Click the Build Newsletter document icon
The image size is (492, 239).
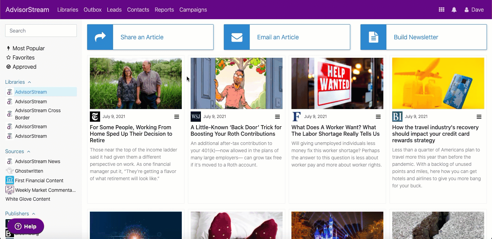pyautogui.click(x=373, y=37)
